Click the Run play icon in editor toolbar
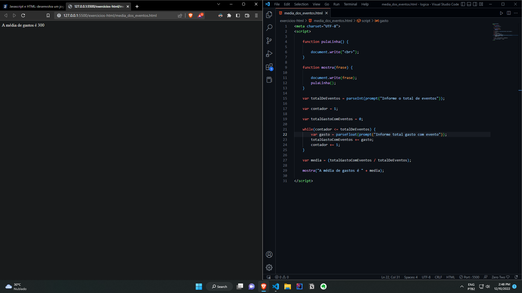 coord(501,13)
